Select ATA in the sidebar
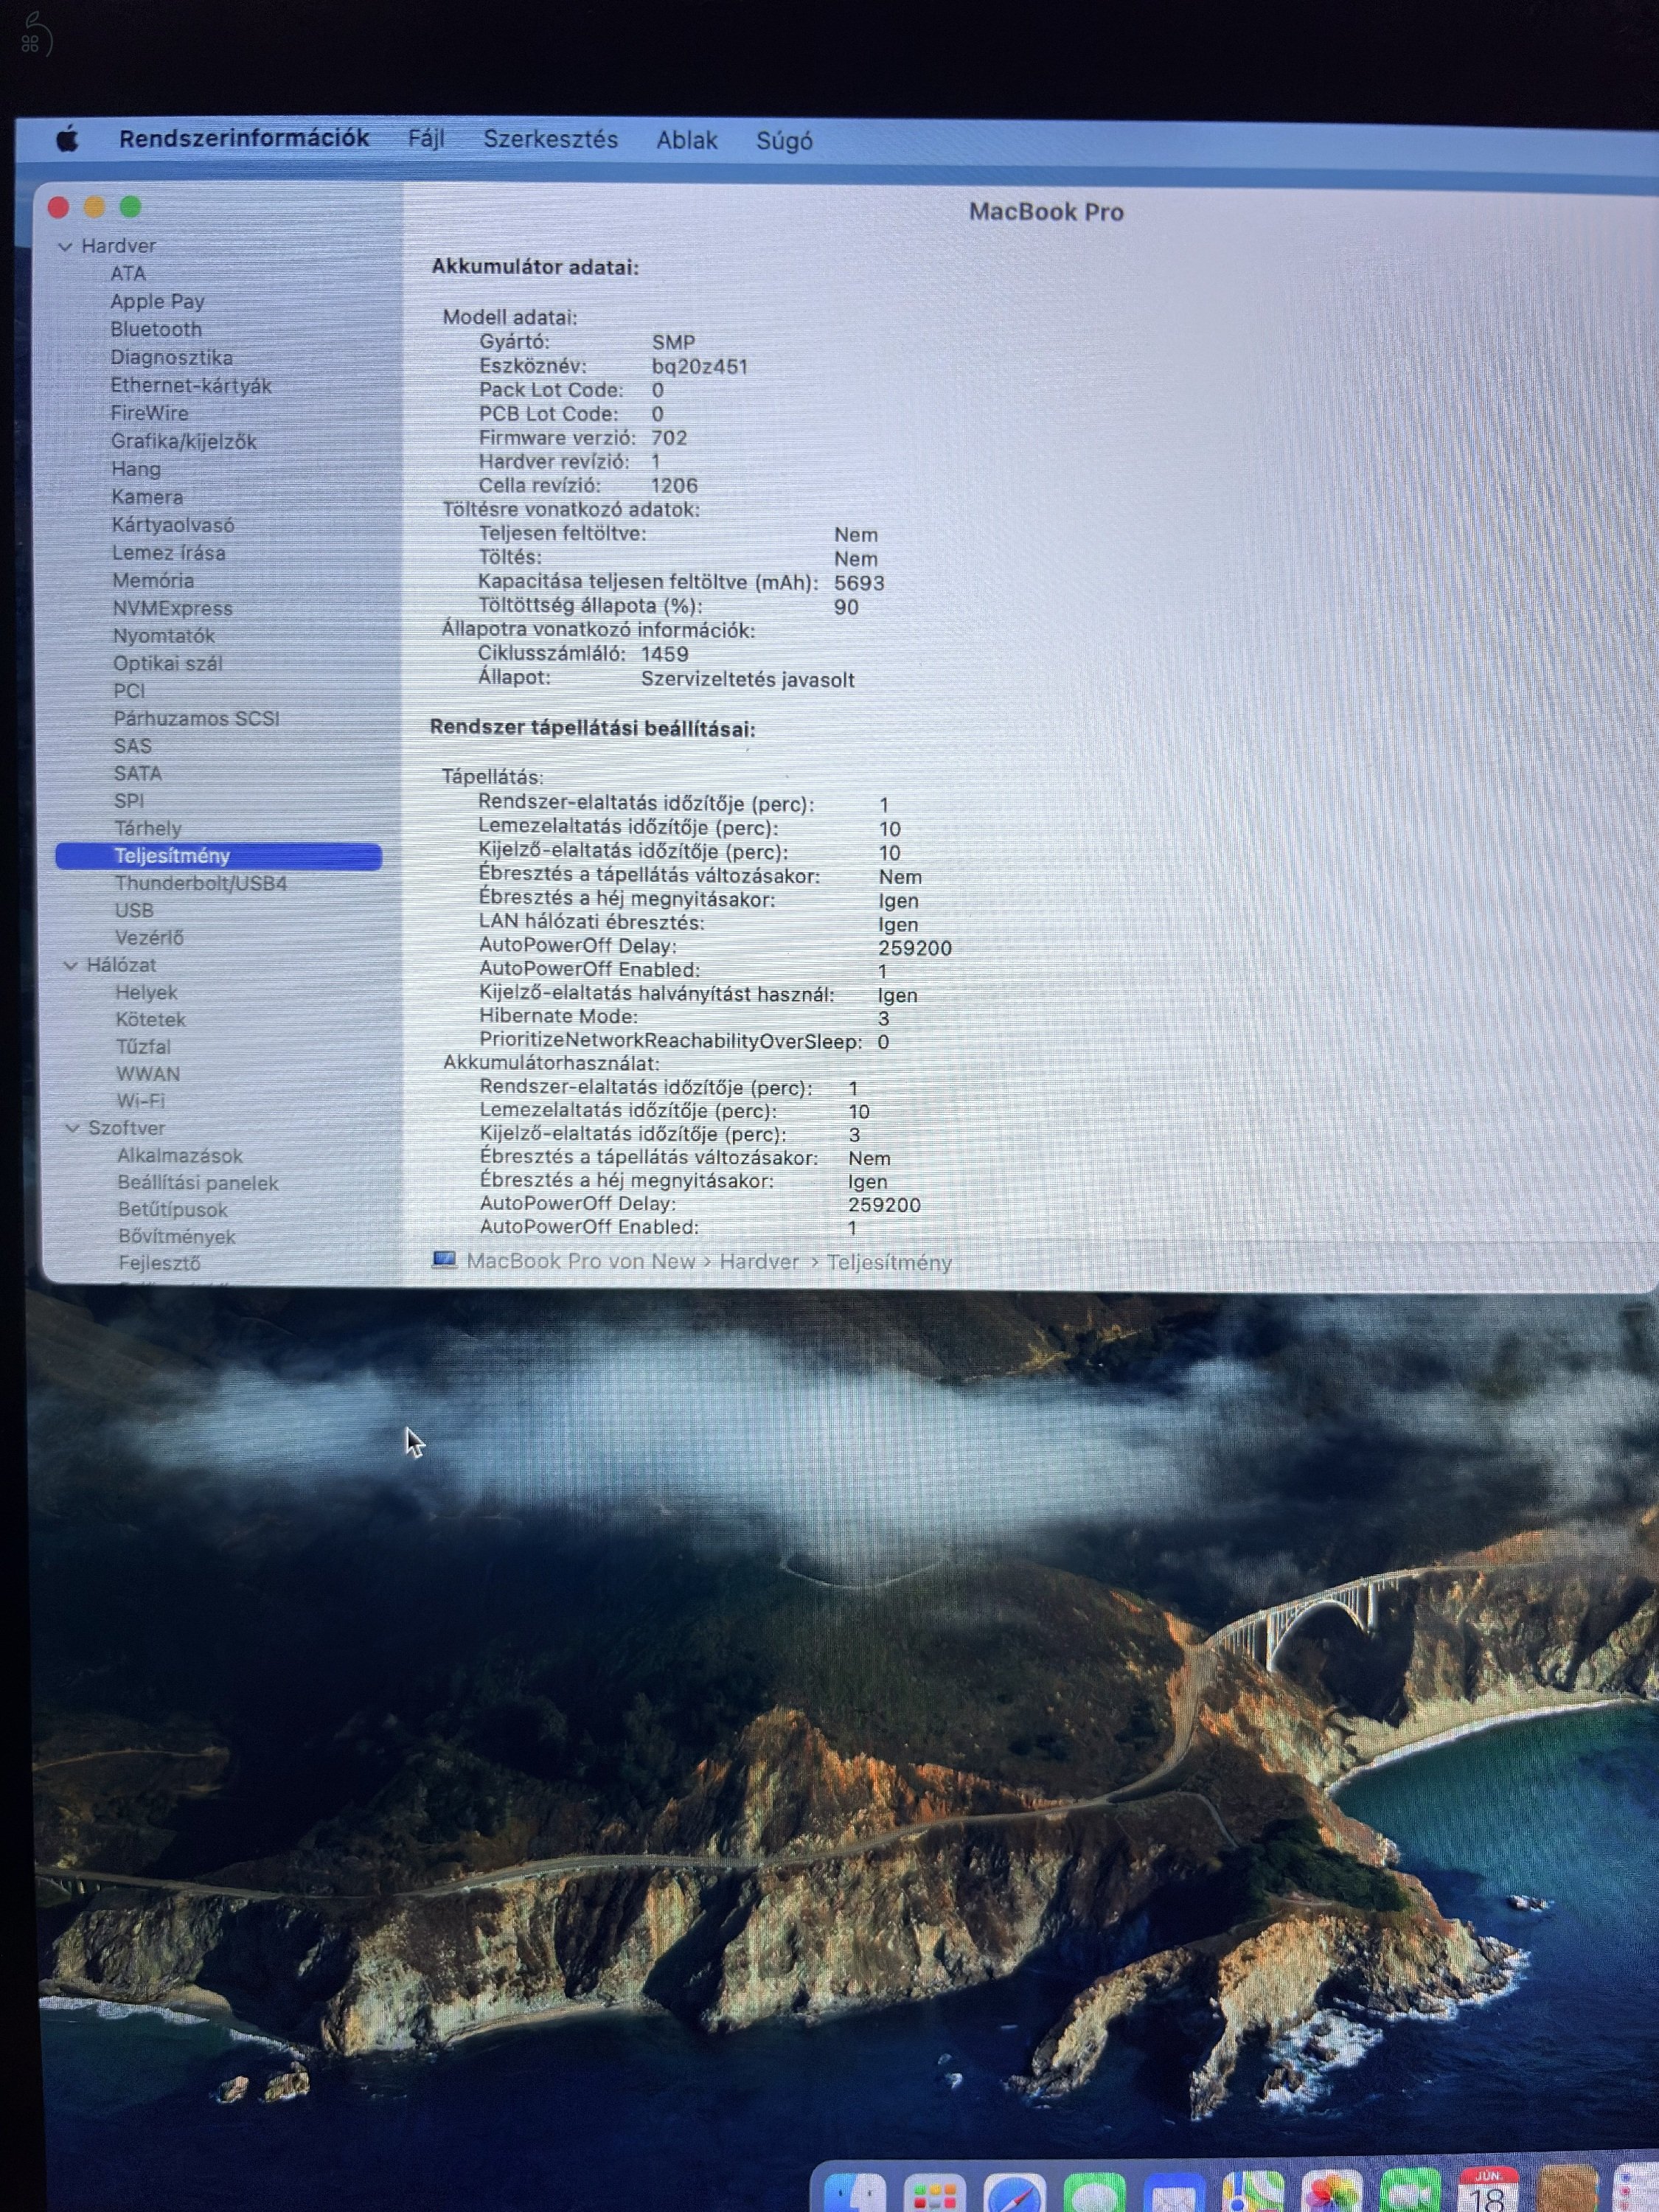 pyautogui.click(x=128, y=273)
